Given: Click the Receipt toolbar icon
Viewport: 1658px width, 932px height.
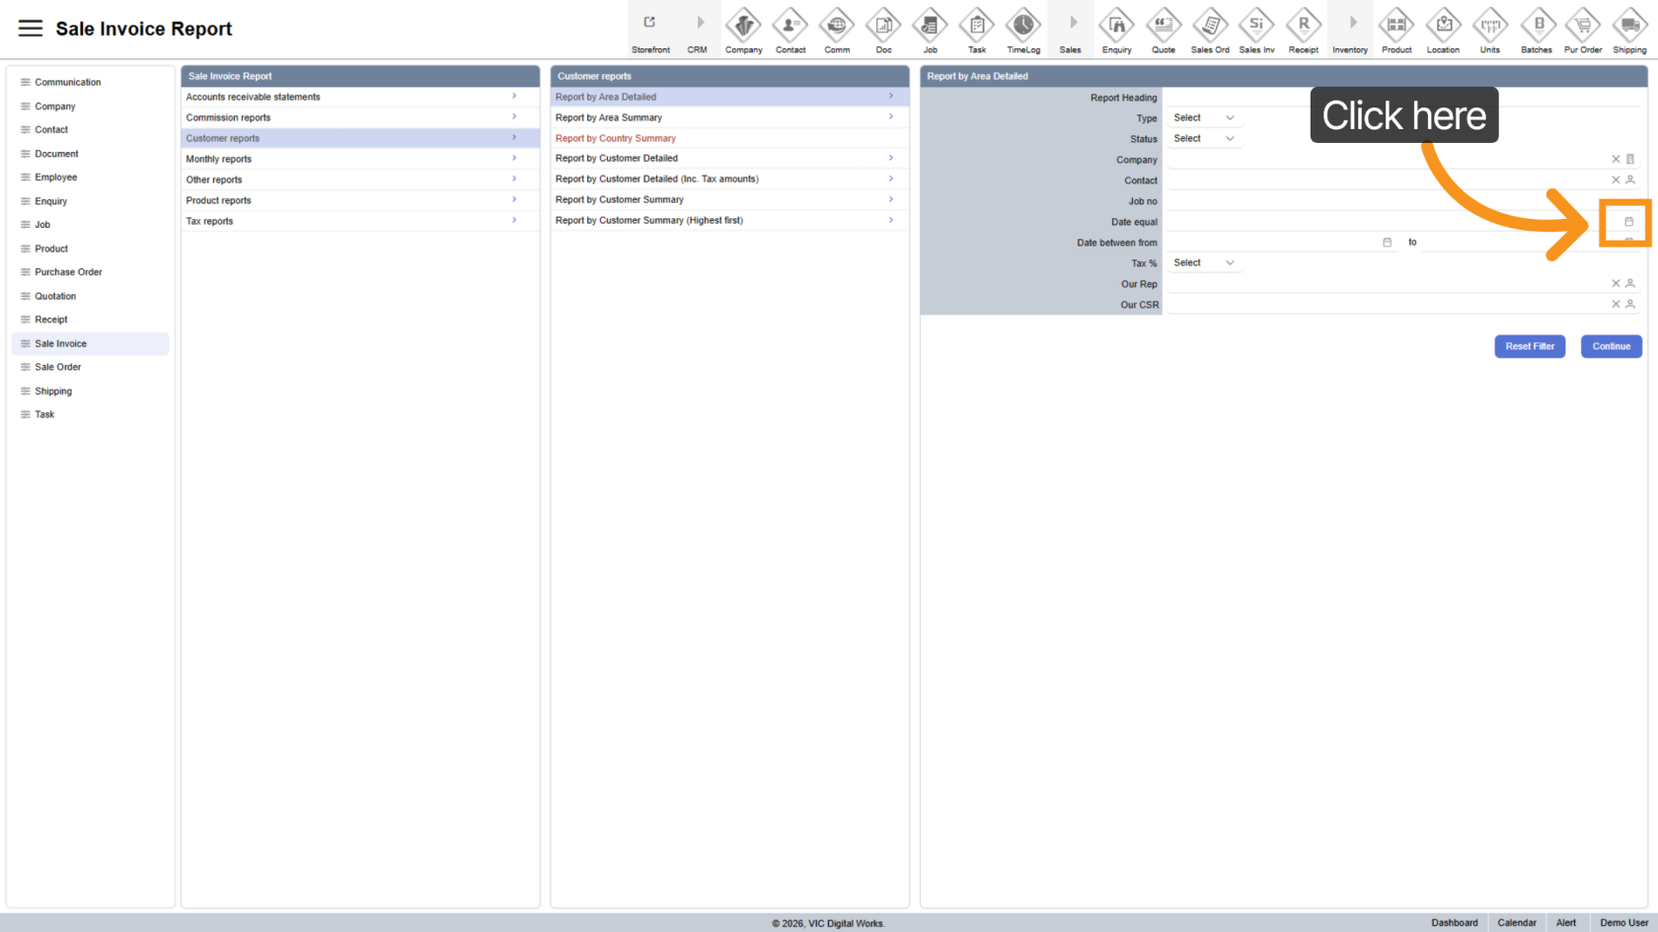Looking at the screenshot, I should [1303, 26].
